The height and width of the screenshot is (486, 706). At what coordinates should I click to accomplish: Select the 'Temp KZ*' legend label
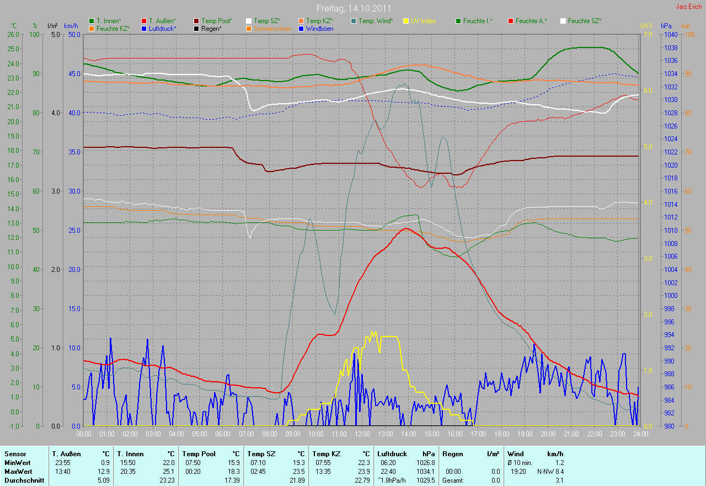[319, 21]
